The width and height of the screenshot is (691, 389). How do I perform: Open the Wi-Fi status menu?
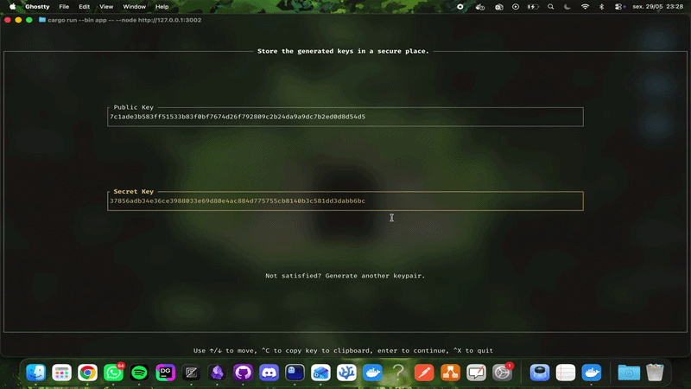point(585,7)
